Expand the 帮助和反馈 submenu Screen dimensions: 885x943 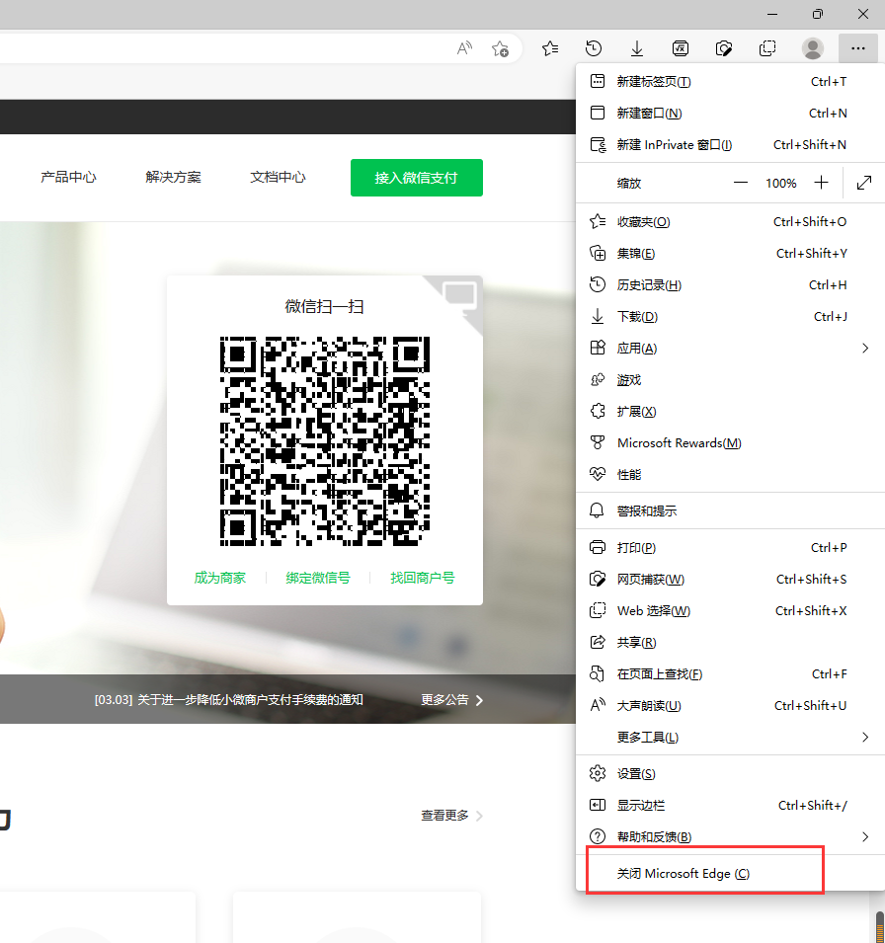730,837
